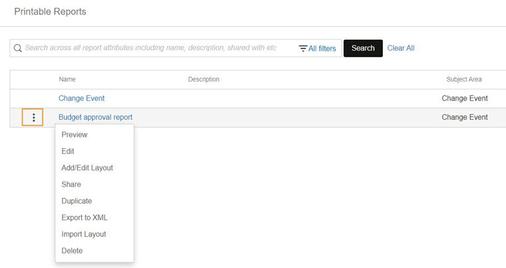Choose Share from the dropdown menu
The width and height of the screenshot is (506, 268).
pyautogui.click(x=71, y=184)
